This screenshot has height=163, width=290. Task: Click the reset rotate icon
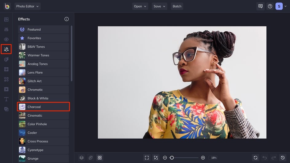[256, 158]
